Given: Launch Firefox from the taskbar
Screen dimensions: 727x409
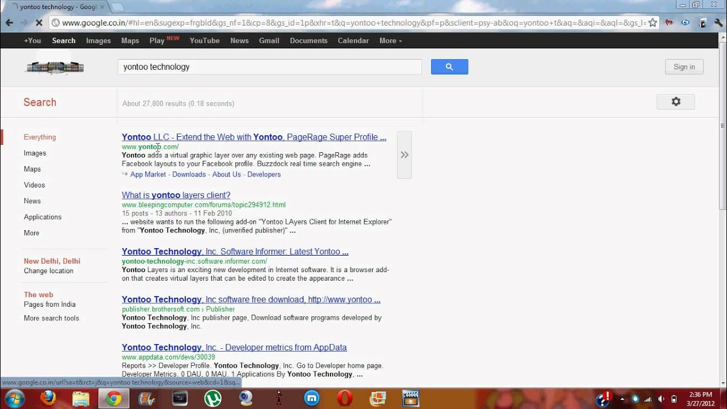Looking at the screenshot, I should (48, 398).
